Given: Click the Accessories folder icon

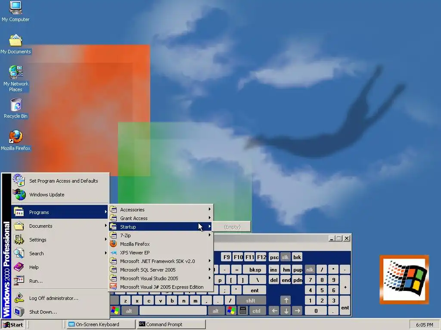Looking at the screenshot, I should 113,209.
